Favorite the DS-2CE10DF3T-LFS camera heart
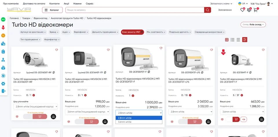Screen dimensions: 278x137 click(x=211, y=50)
